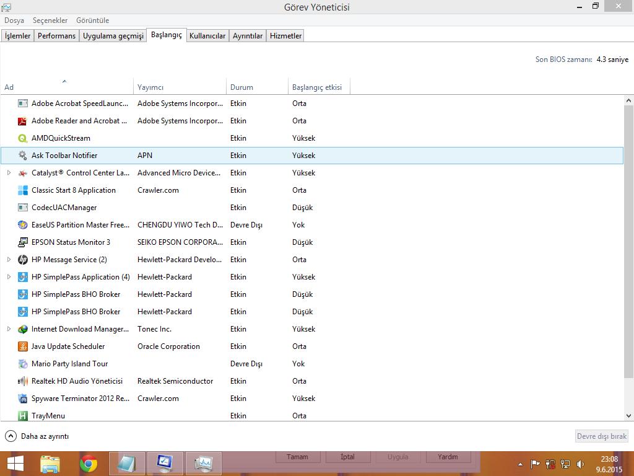Click the Tonec Inc. publisher cell
This screenshot has width=634, height=476.
(154, 329)
